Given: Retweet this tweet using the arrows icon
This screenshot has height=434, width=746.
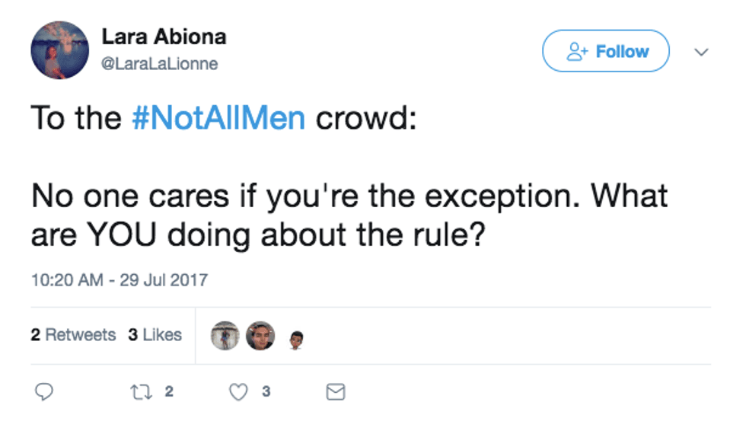Looking at the screenshot, I should click(x=141, y=392).
